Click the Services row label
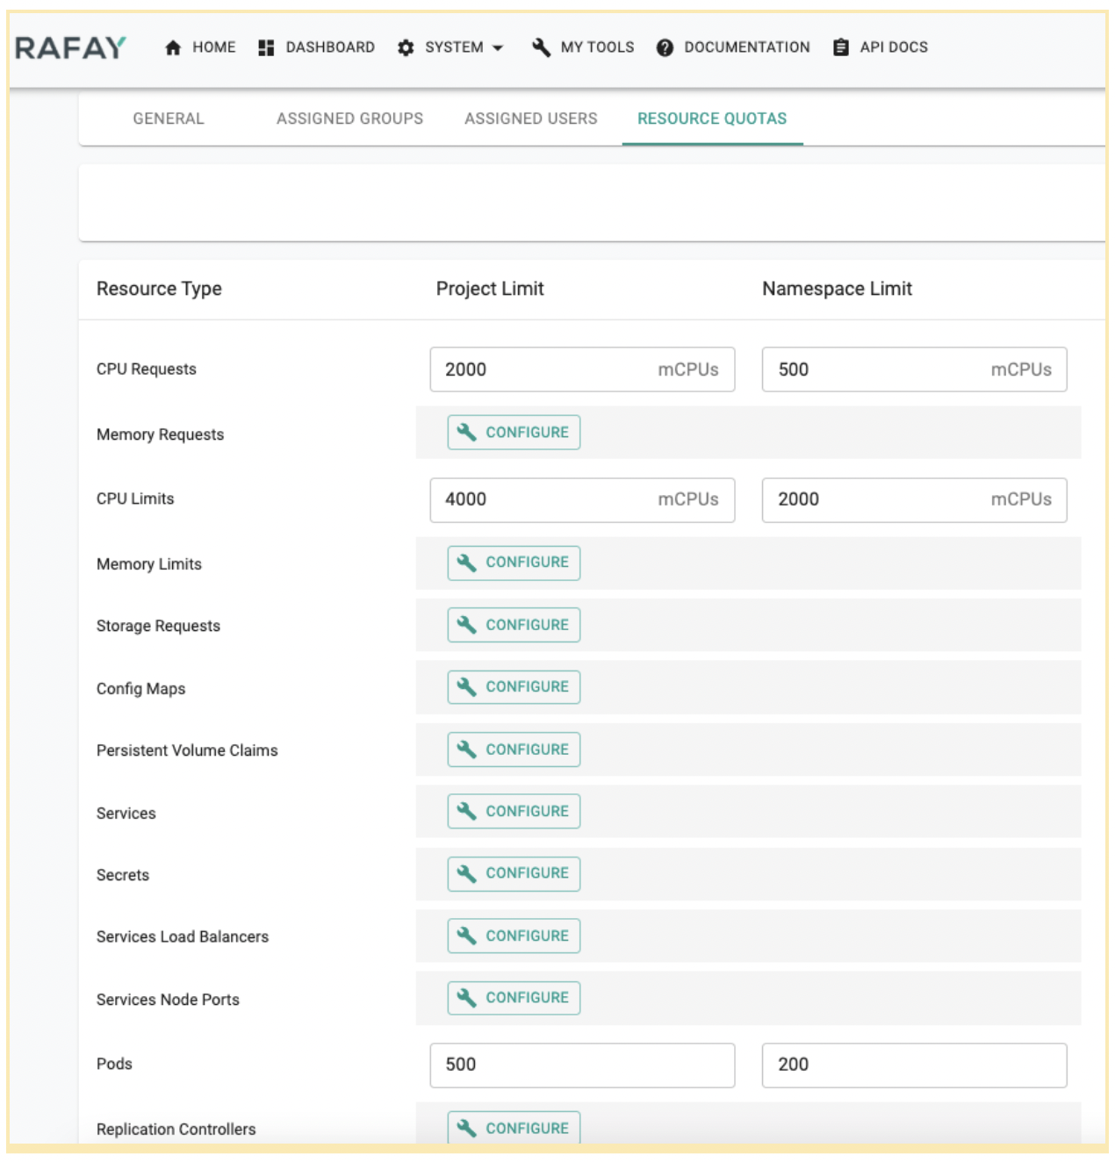The width and height of the screenshot is (1115, 1162). coord(126,814)
